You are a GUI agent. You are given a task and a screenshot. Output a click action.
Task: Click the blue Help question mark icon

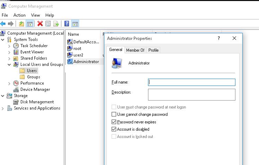67,24
